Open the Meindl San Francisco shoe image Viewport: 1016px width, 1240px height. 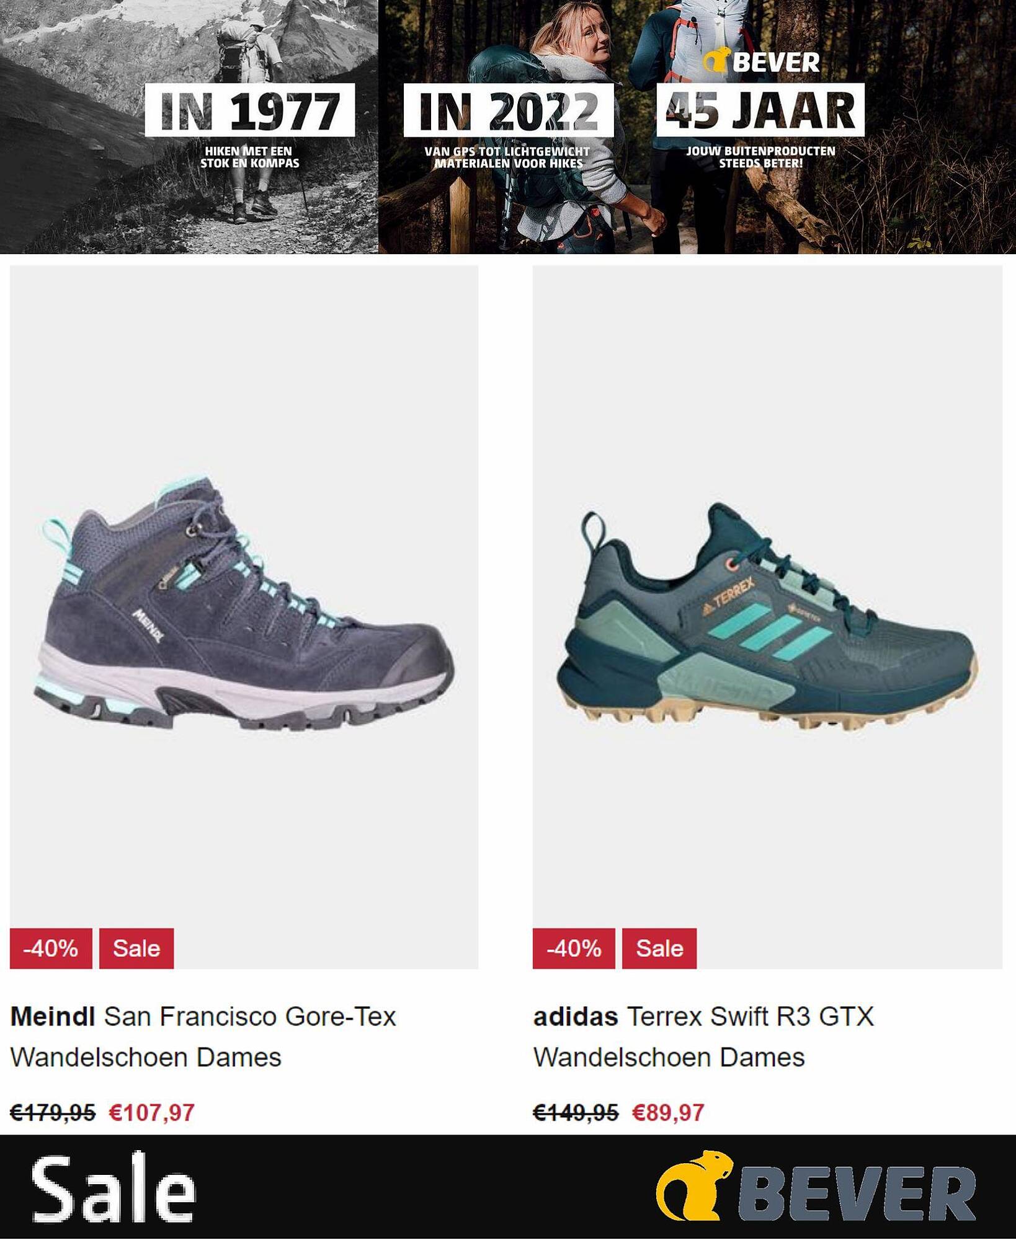[244, 603]
